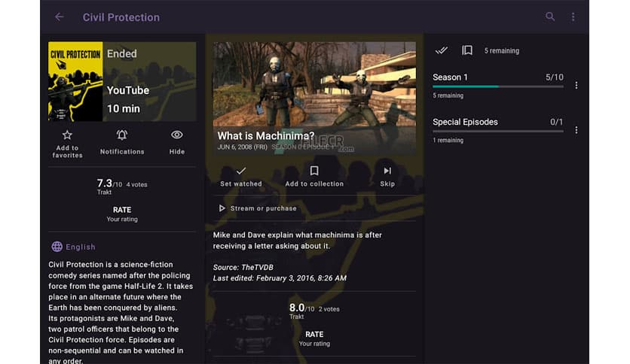Click Stream or purchase
The height and width of the screenshot is (364, 630).
(258, 208)
